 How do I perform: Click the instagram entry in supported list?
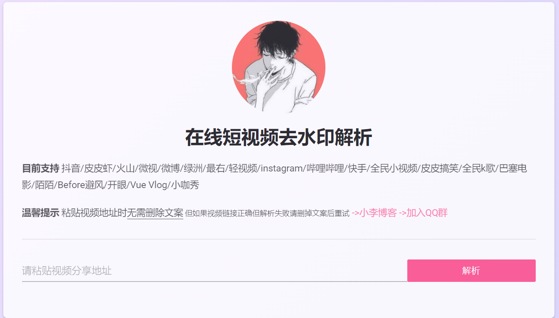tap(282, 169)
